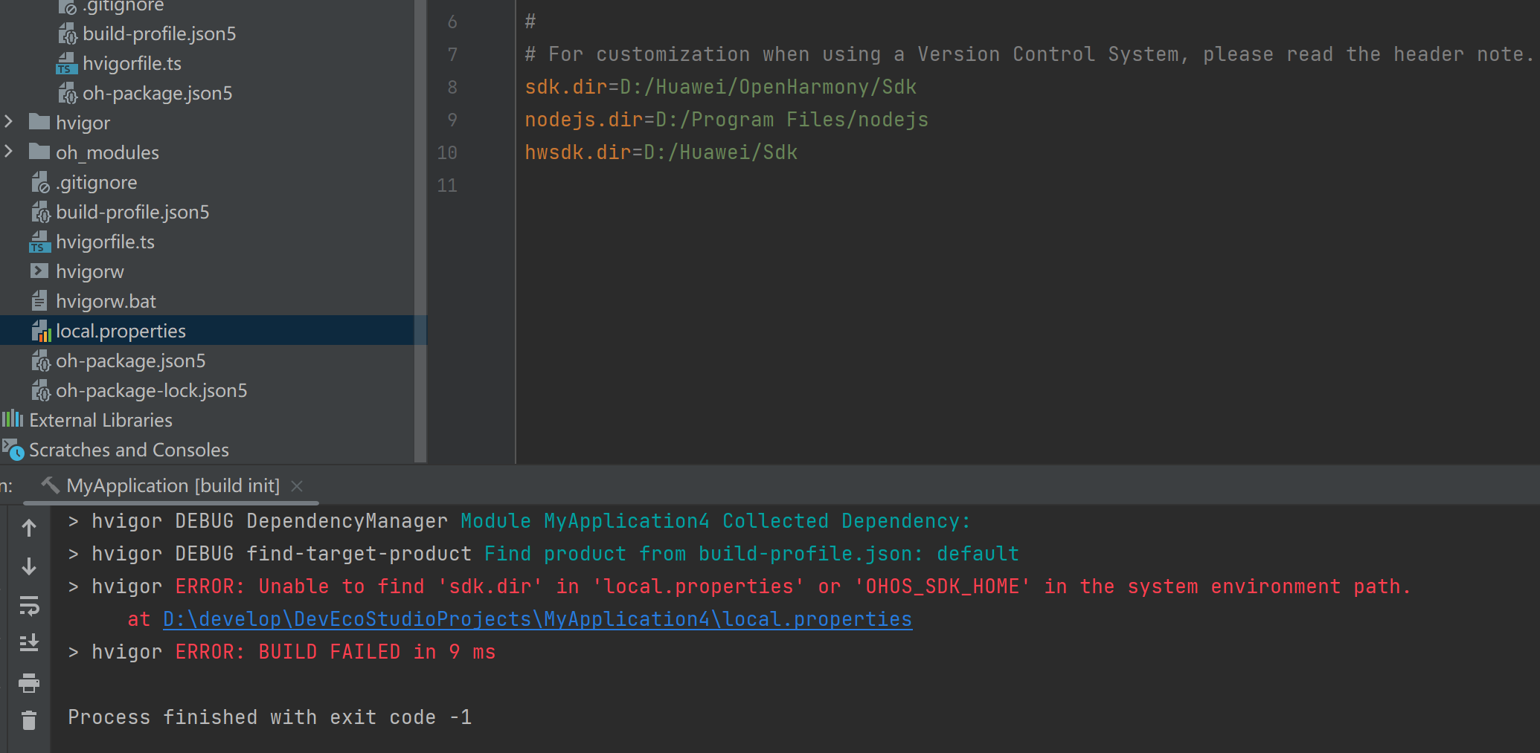Toggle scroll to end in console
The height and width of the screenshot is (753, 1540).
pos(28,642)
